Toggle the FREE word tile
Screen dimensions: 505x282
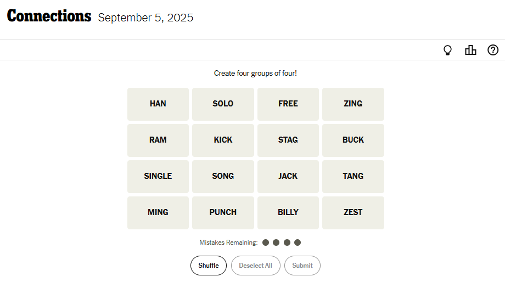(x=288, y=104)
